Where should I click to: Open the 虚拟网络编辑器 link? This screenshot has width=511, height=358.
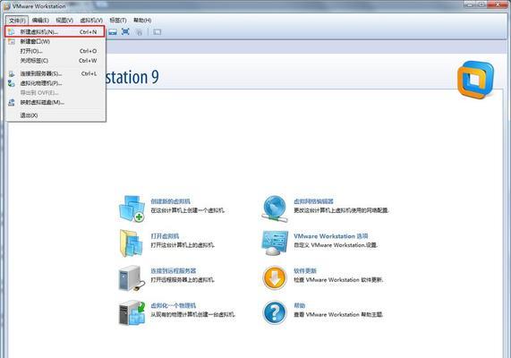pos(313,201)
